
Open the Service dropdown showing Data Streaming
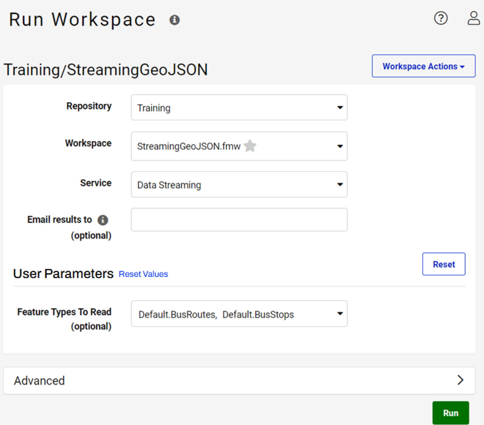pos(239,184)
